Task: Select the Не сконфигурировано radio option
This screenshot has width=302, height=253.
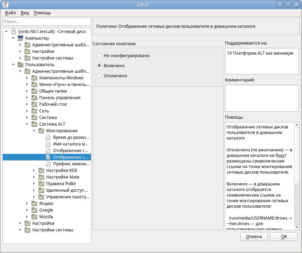Action: tap(99, 55)
